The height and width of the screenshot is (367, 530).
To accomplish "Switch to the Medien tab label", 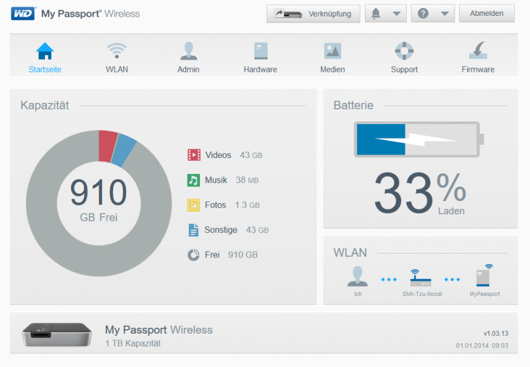I will tap(333, 70).
